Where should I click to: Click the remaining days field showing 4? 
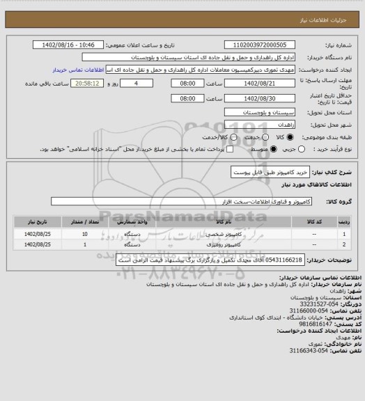click(x=137, y=84)
